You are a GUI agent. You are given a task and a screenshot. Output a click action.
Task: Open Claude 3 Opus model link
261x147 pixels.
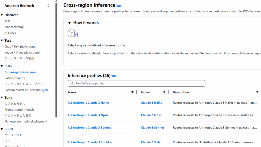151,115
